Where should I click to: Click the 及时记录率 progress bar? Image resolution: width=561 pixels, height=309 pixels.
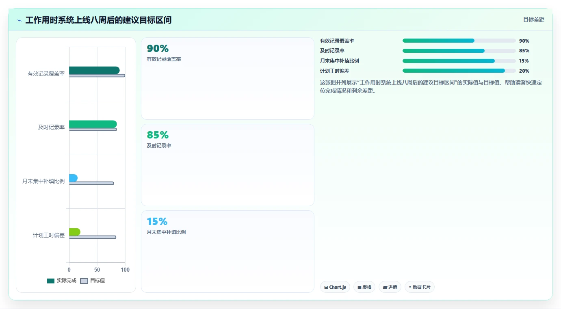point(459,51)
